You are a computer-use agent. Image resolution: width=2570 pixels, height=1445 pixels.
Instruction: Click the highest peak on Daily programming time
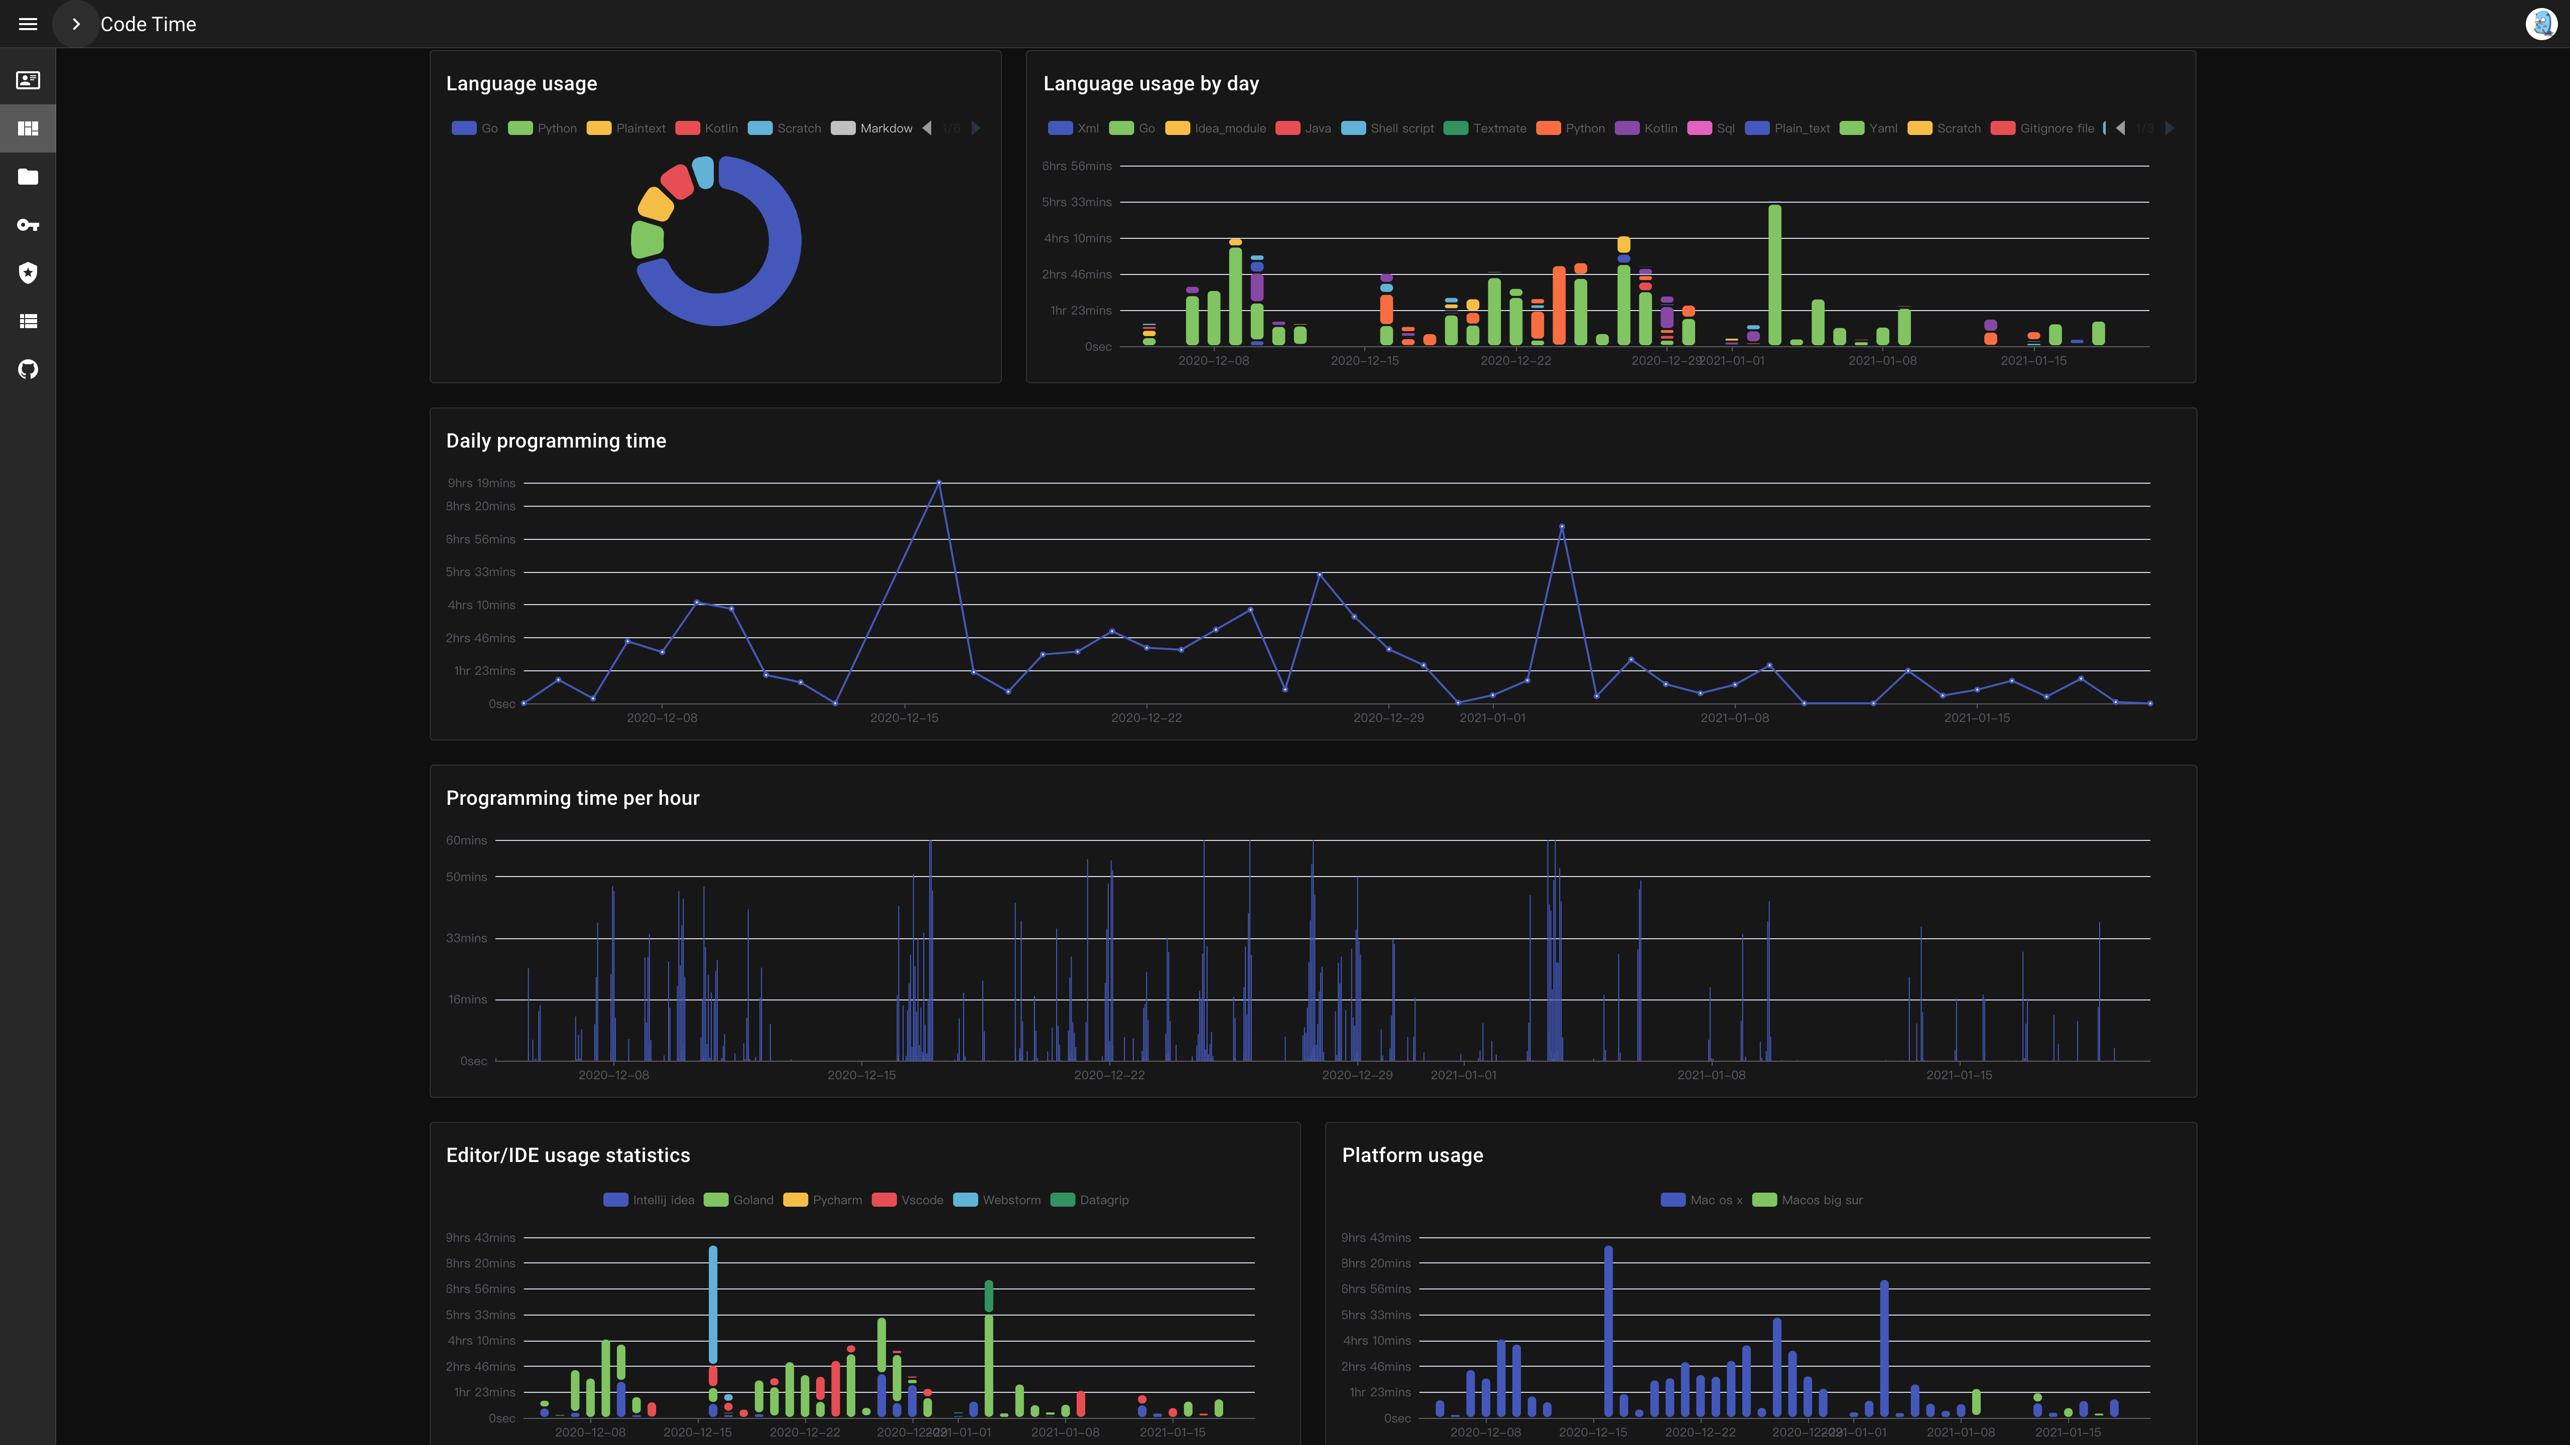(939, 483)
